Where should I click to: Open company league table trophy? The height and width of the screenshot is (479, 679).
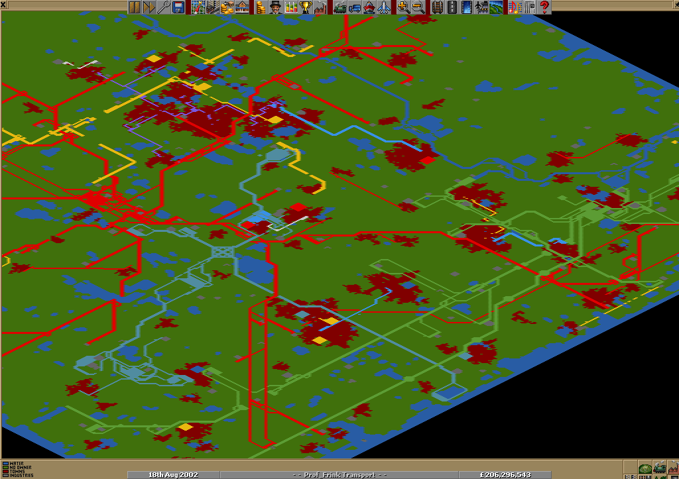click(x=305, y=7)
